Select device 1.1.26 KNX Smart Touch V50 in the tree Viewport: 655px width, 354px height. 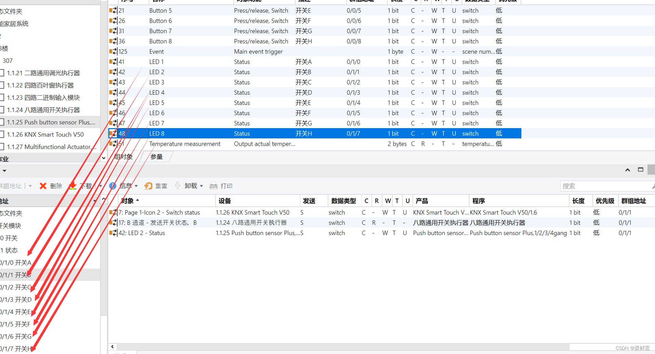[45, 135]
